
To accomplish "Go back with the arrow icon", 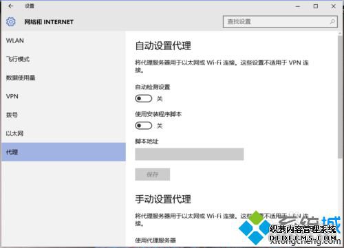I will tap(10, 6).
